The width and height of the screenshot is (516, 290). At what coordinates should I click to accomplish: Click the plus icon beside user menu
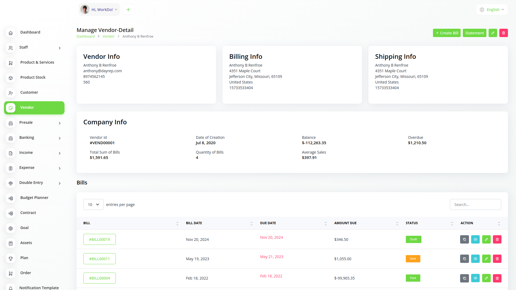coord(128,10)
